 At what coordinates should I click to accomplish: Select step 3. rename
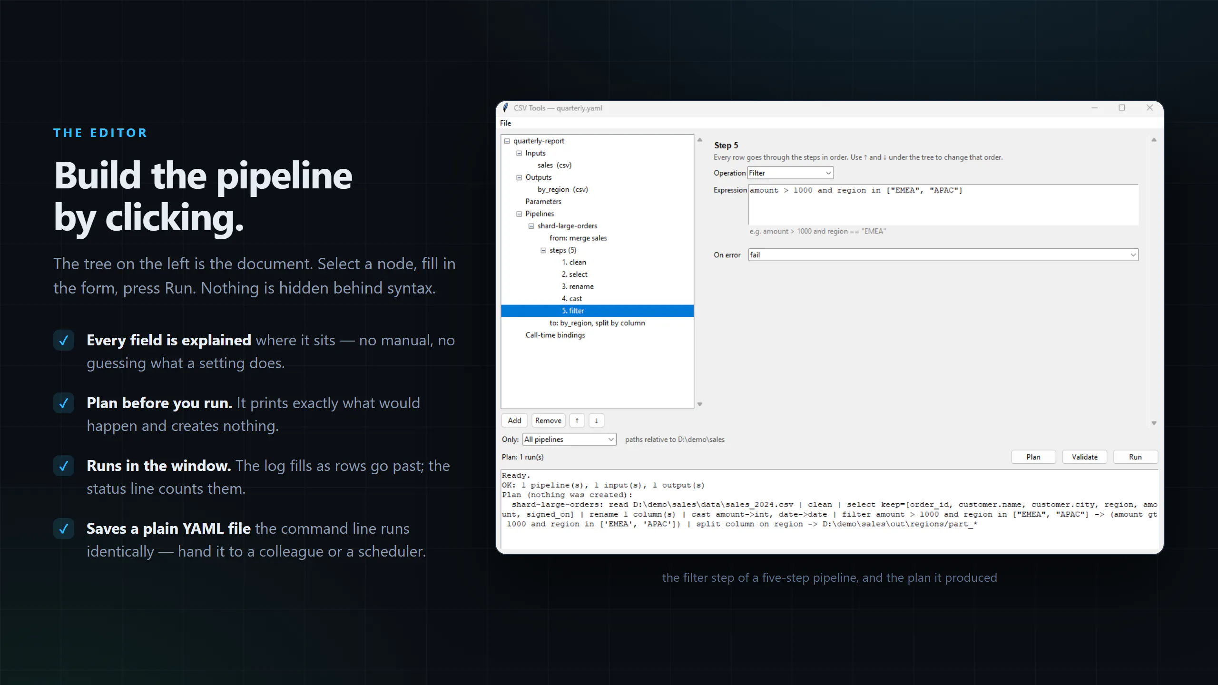pyautogui.click(x=578, y=286)
